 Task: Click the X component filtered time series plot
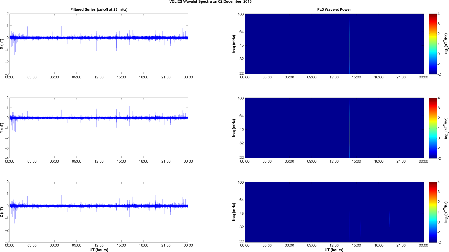[99, 44]
